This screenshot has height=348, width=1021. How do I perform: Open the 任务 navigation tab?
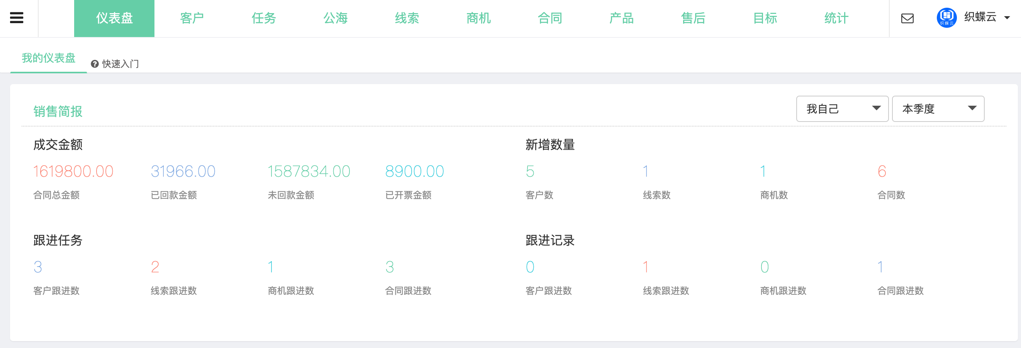(264, 18)
